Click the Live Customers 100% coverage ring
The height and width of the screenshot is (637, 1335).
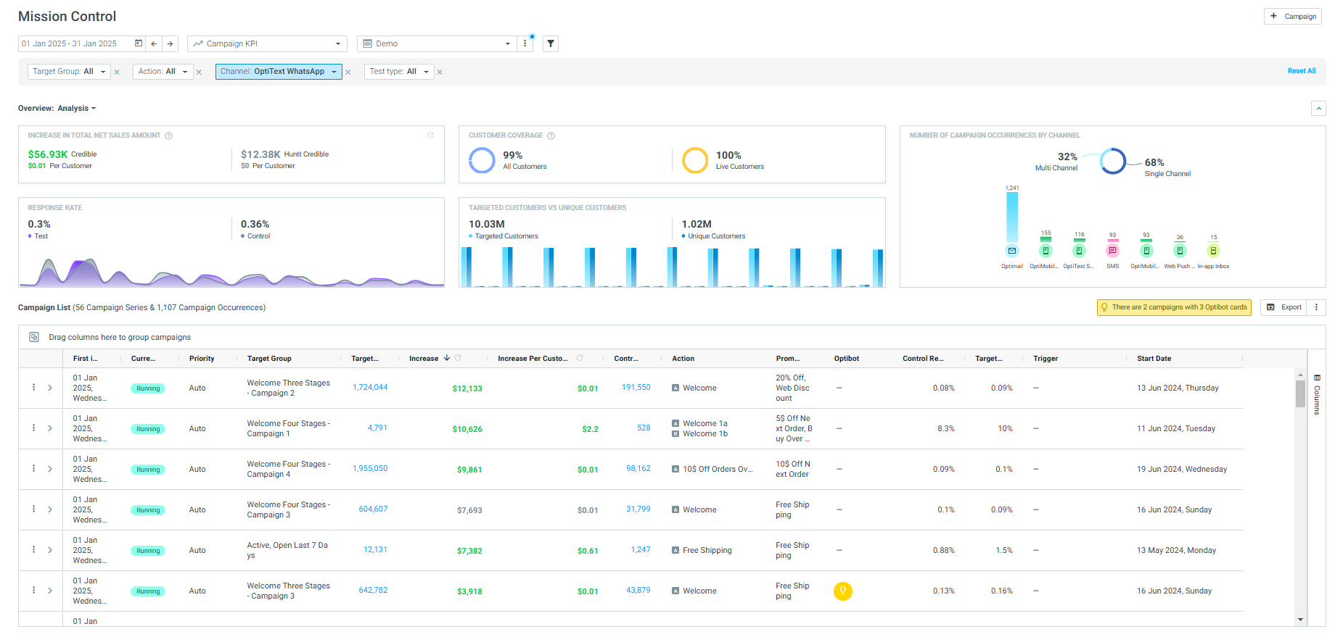pos(694,160)
